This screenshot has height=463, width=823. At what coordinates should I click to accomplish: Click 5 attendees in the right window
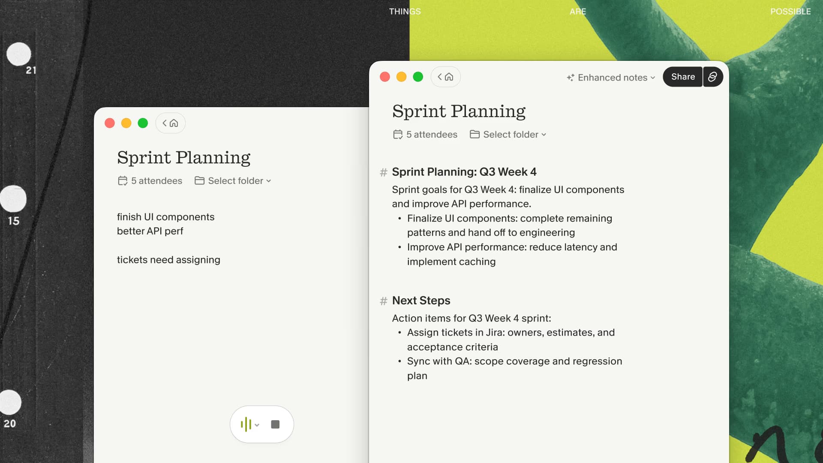click(x=425, y=135)
